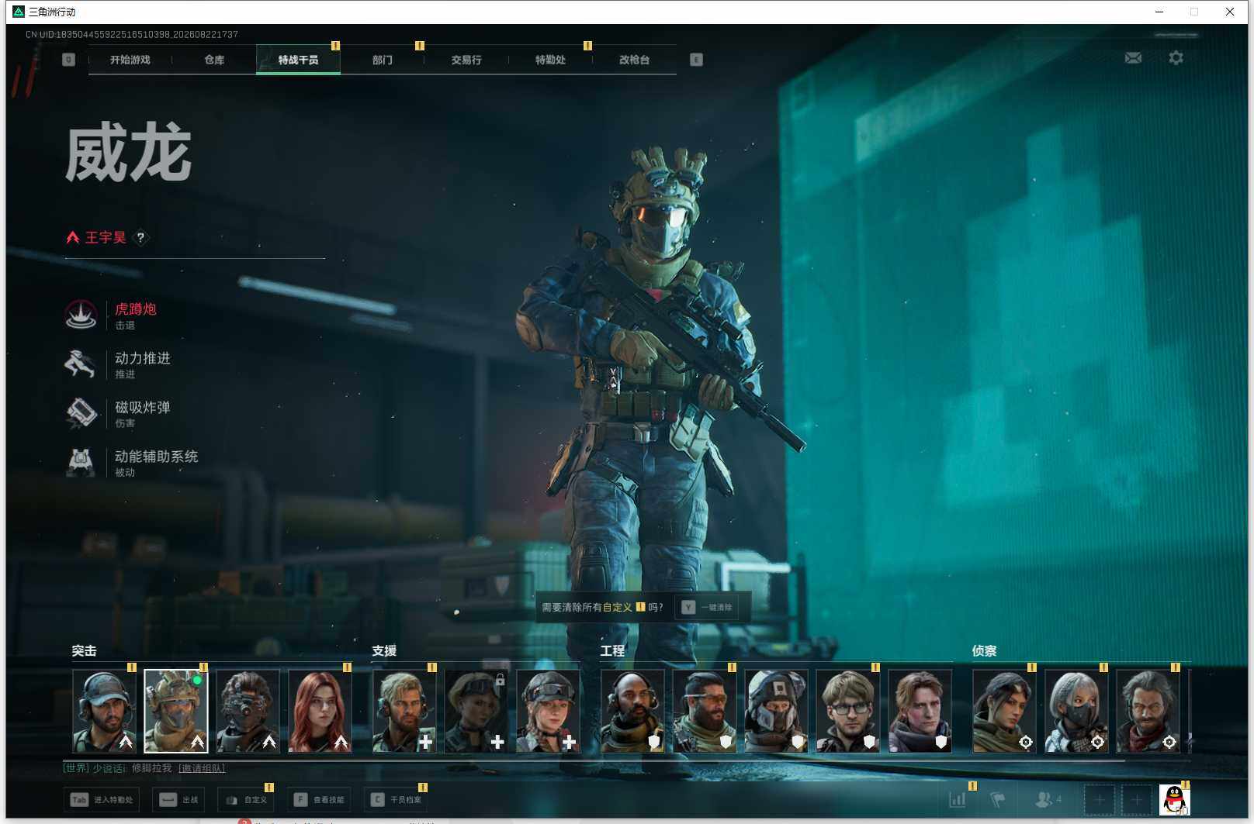
Task: Click the flags icon in bottom bar
Action: point(998,799)
